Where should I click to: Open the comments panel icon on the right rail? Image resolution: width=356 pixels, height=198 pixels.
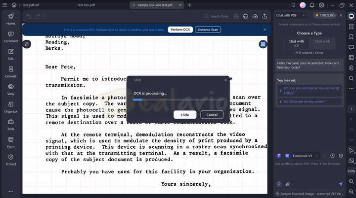[x=351, y=47]
